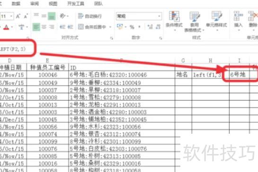Open the font size 11 dropdown
This screenshot has height=172, width=258.
click(x=11, y=16)
